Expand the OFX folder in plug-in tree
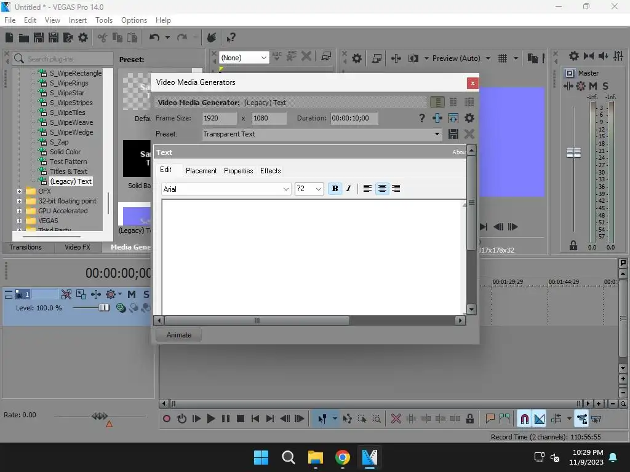This screenshot has width=630, height=472. (x=19, y=192)
